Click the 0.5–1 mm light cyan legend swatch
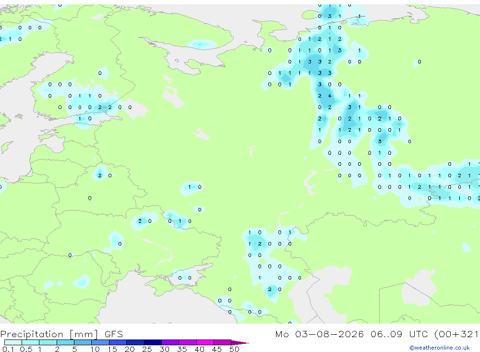Viewport: 480px width, 352px height. pos(31,342)
